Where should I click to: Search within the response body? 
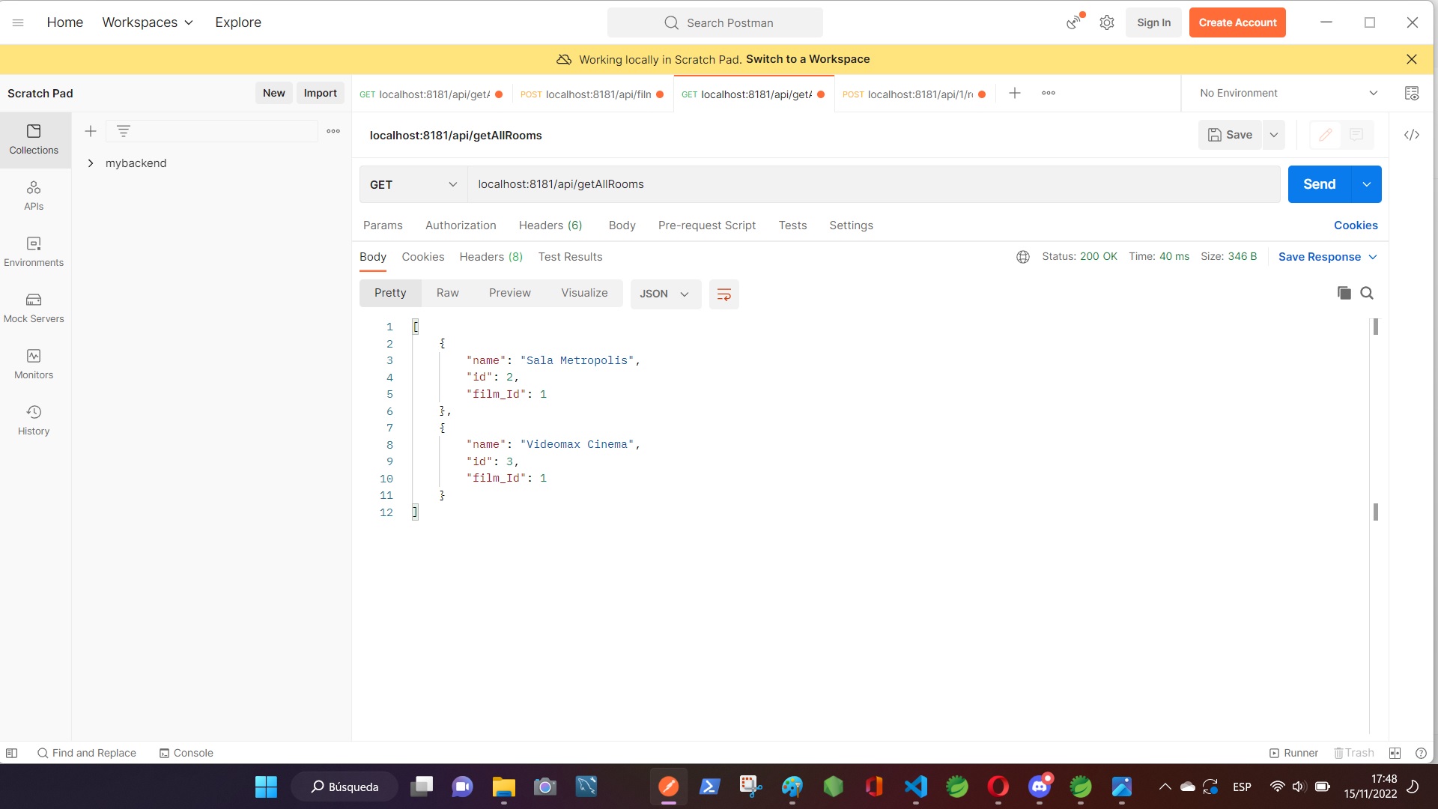click(1367, 293)
